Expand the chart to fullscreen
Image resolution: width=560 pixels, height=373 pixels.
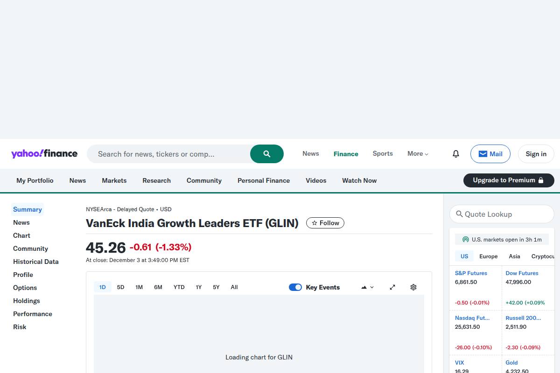point(392,287)
